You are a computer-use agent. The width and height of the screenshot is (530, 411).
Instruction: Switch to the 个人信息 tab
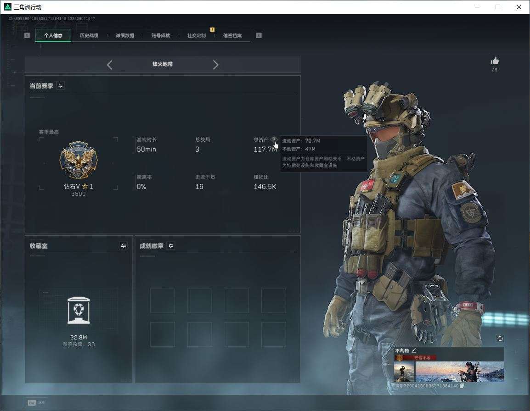(53, 35)
